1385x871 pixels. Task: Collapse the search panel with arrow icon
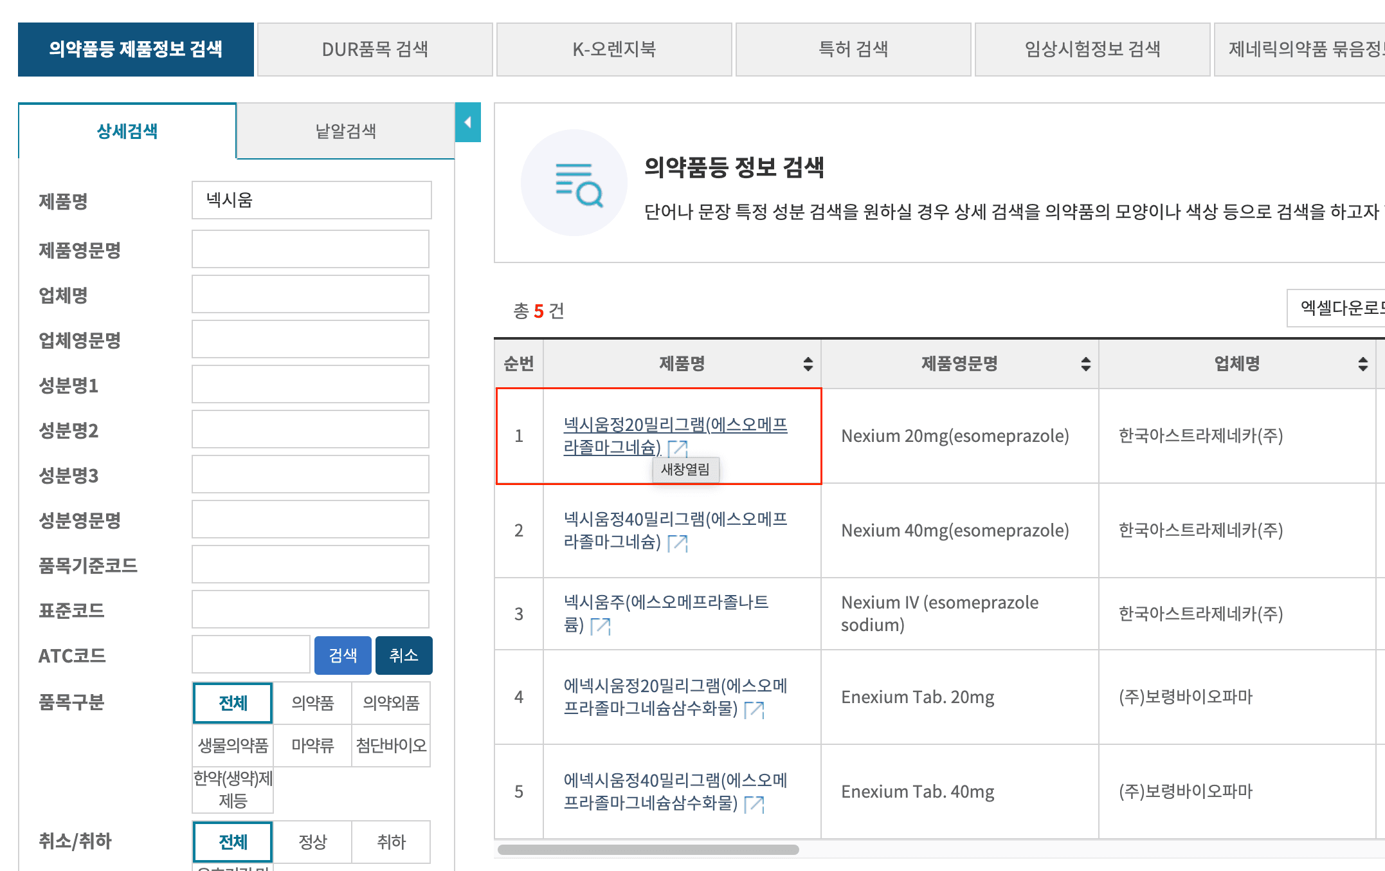click(x=468, y=122)
